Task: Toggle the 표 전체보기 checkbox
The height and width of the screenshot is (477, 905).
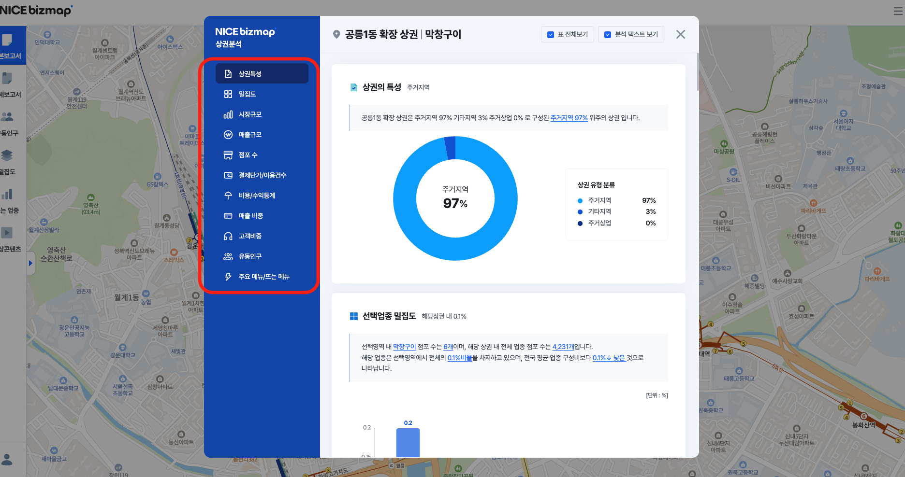Action: pyautogui.click(x=550, y=35)
